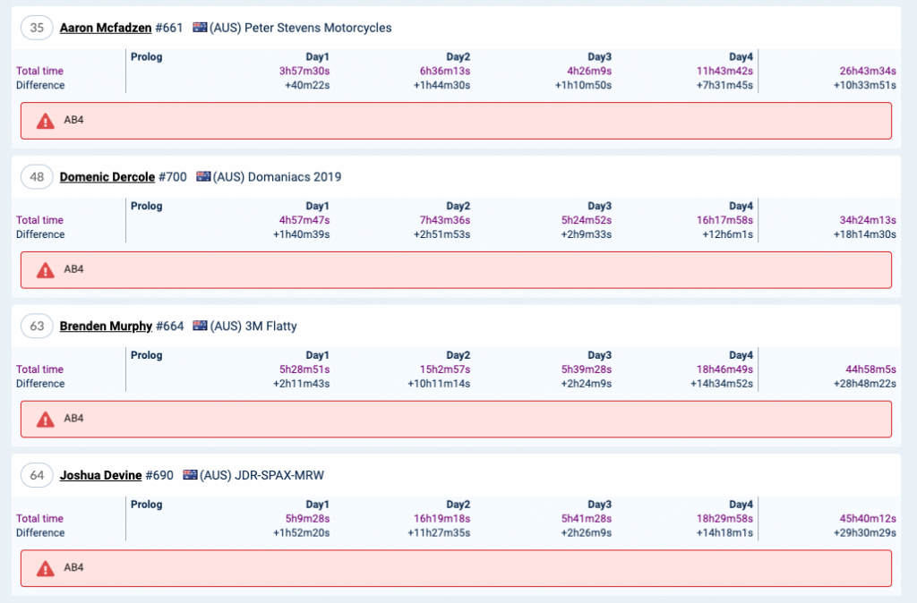Click warning triangle icon in Aaron Mcfadzen's alert

pos(45,121)
